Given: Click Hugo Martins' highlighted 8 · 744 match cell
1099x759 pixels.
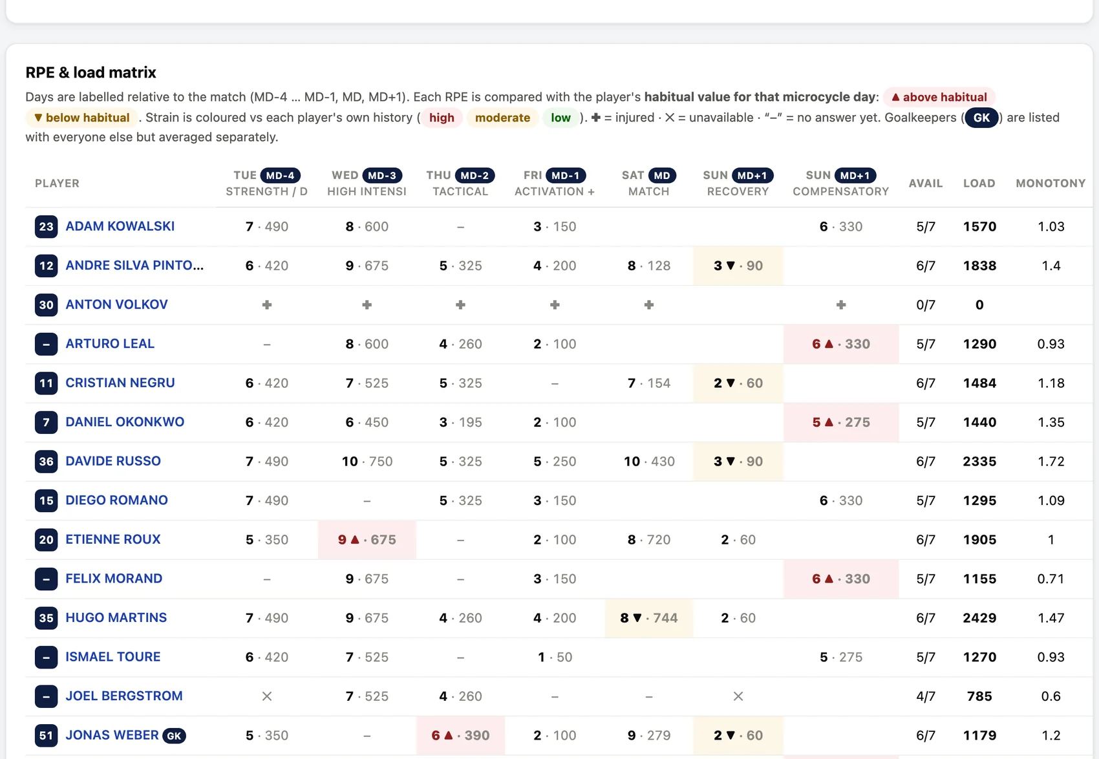Looking at the screenshot, I should pyautogui.click(x=649, y=617).
